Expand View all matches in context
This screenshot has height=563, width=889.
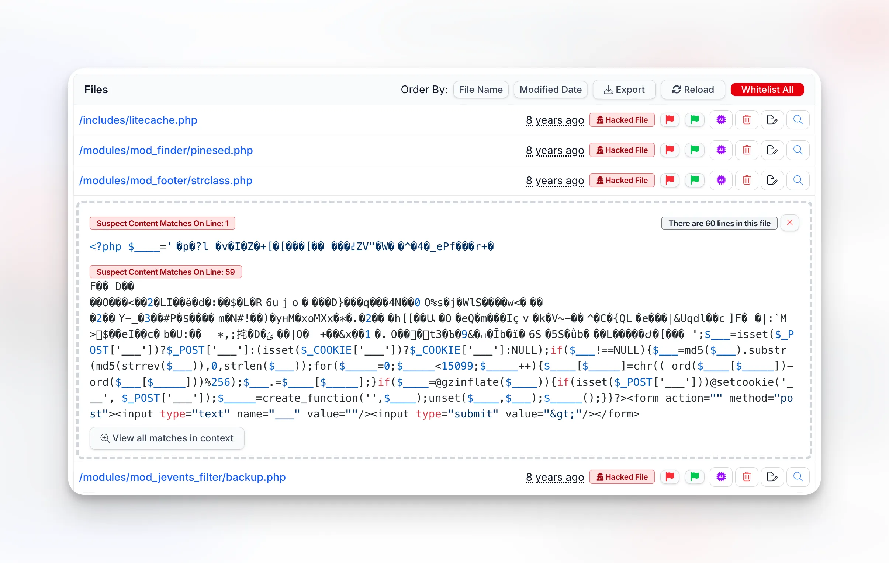[167, 438]
